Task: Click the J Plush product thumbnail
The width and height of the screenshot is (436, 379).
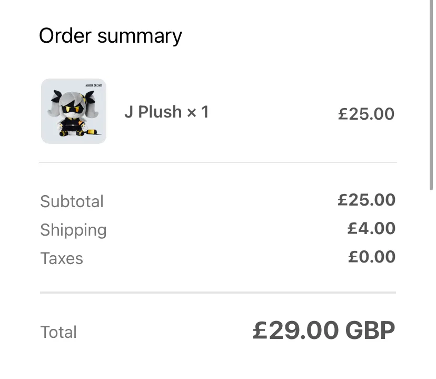Action: tap(74, 111)
